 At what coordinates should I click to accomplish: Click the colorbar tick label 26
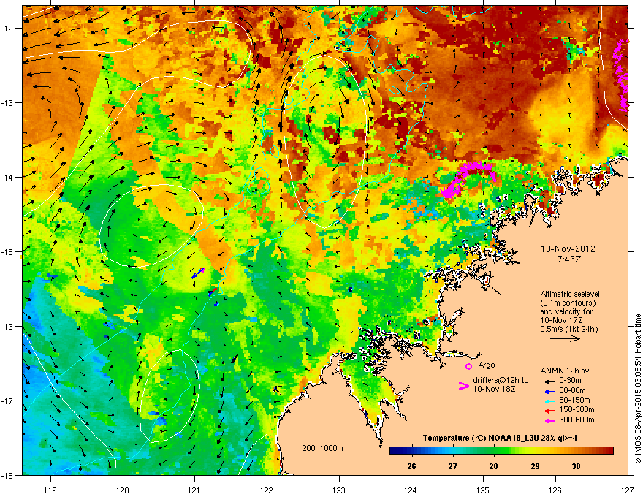coord(411,466)
